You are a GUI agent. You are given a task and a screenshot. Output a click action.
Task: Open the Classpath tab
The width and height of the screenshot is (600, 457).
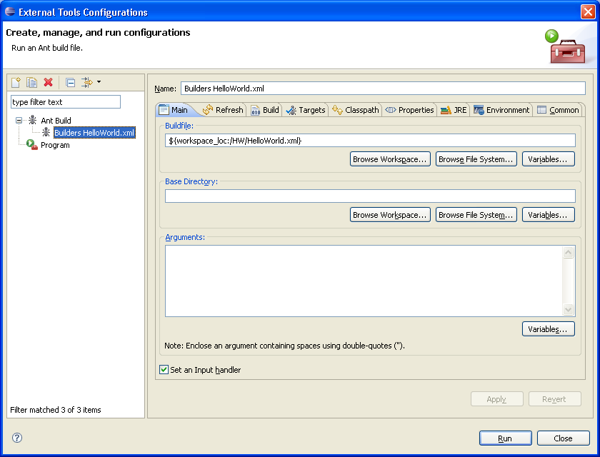355,110
